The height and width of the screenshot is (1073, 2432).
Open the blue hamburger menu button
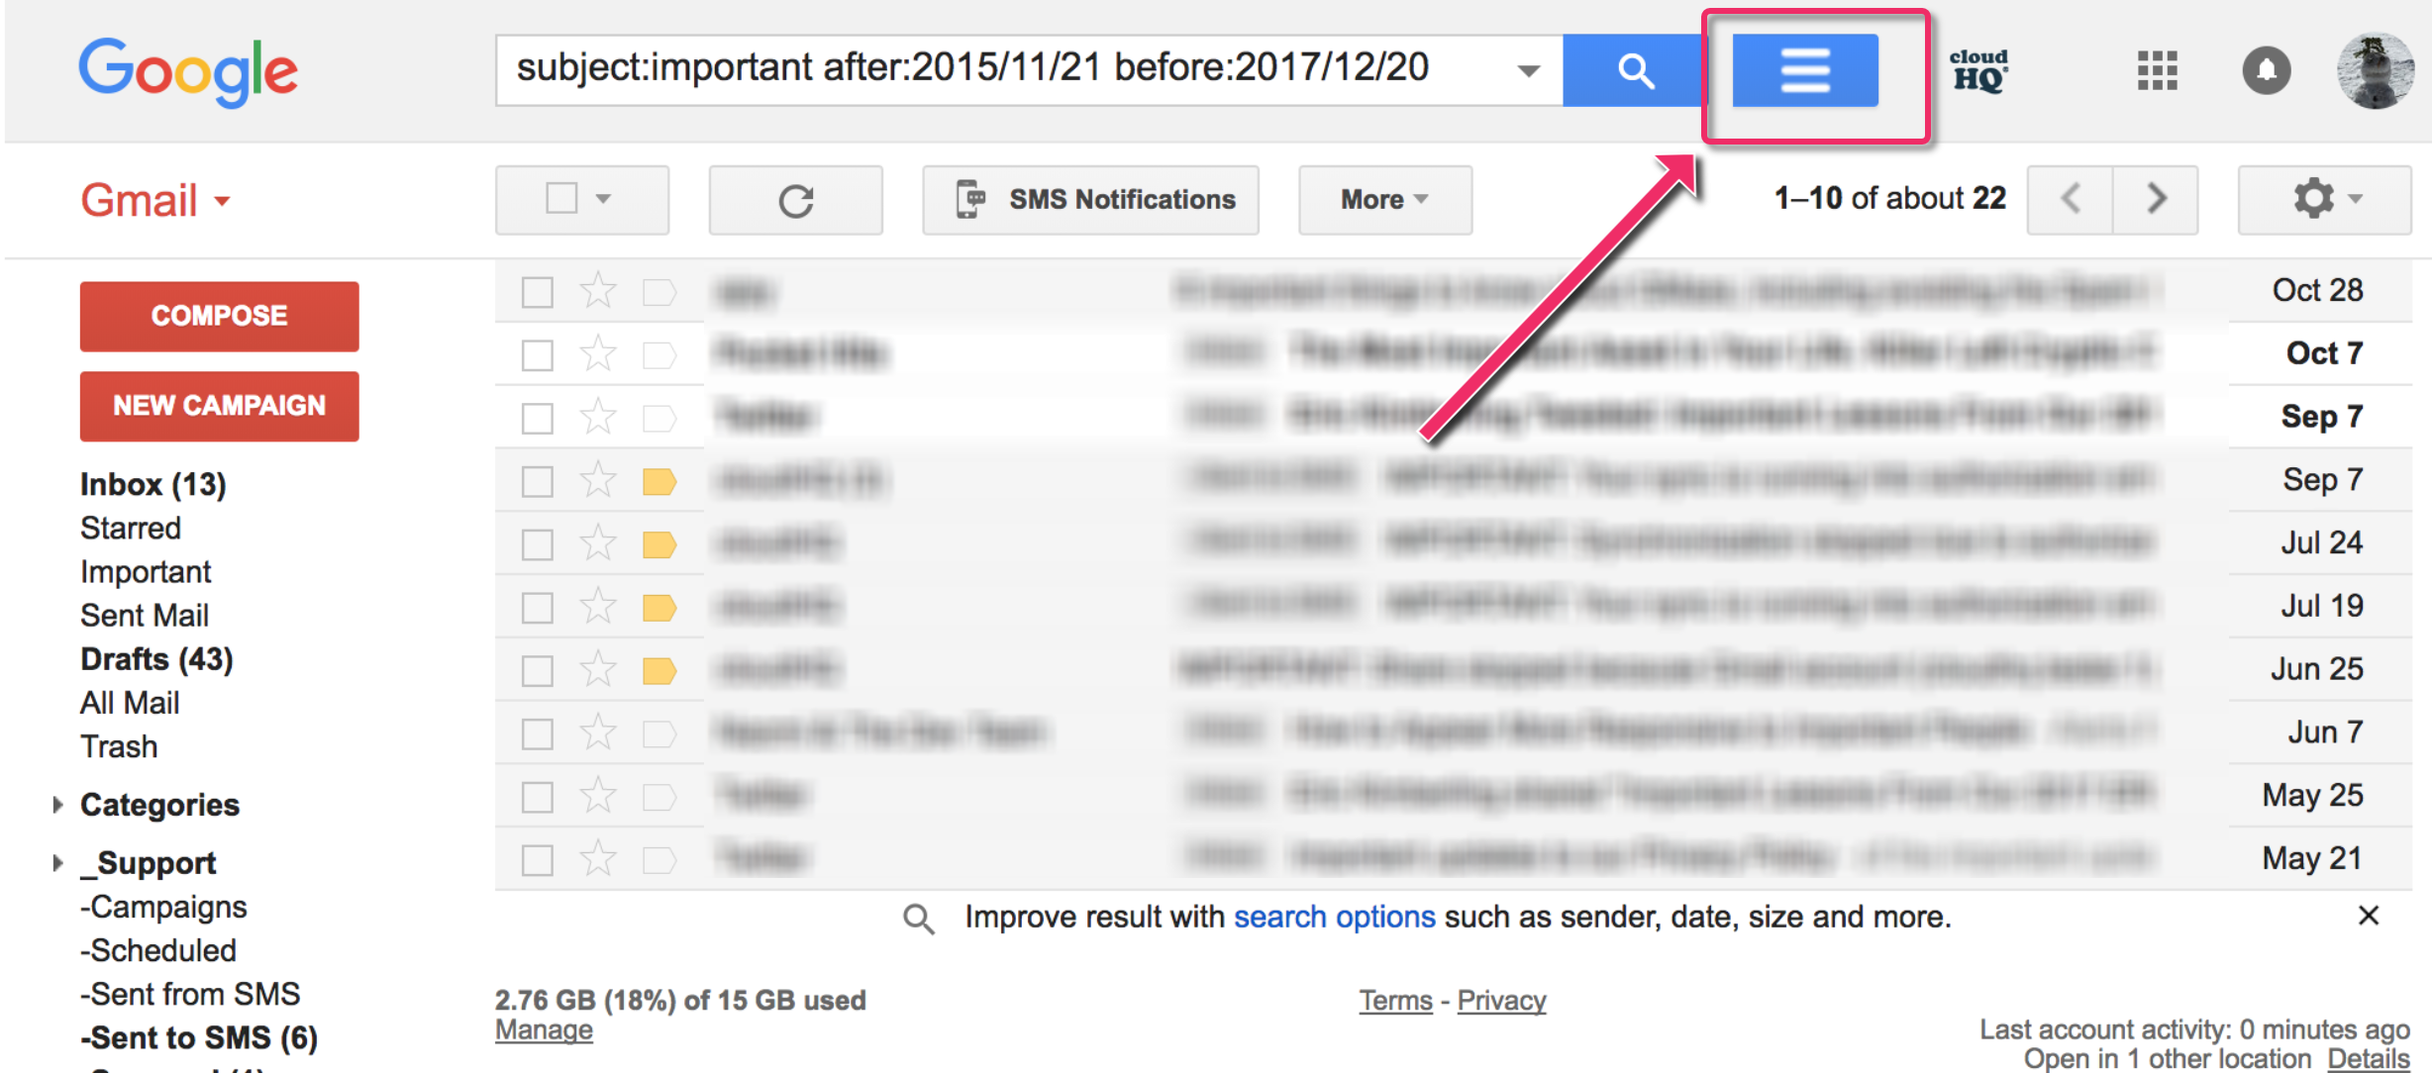(x=1804, y=70)
